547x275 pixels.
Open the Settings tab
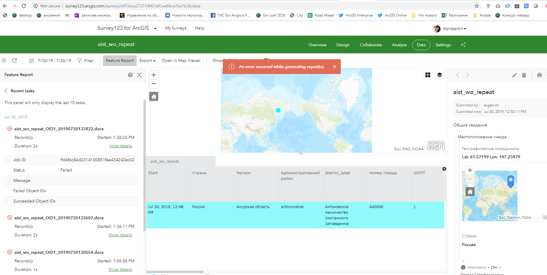443,45
